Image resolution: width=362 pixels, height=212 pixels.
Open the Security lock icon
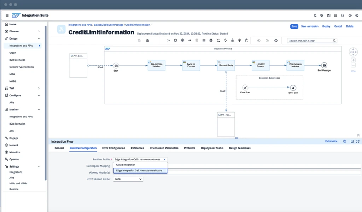click(233, 40)
